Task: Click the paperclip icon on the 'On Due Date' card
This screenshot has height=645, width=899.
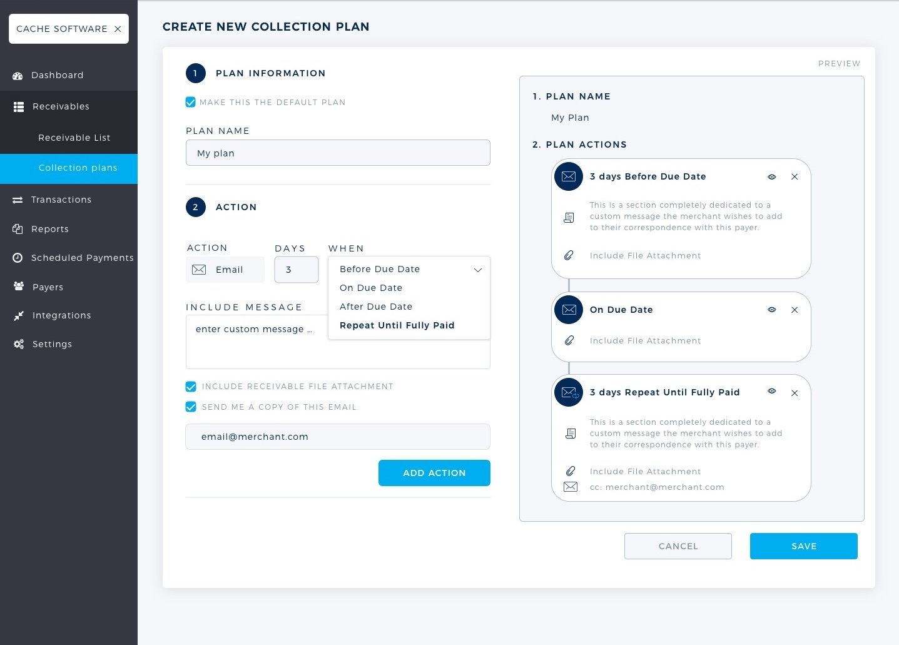Action: pos(569,340)
